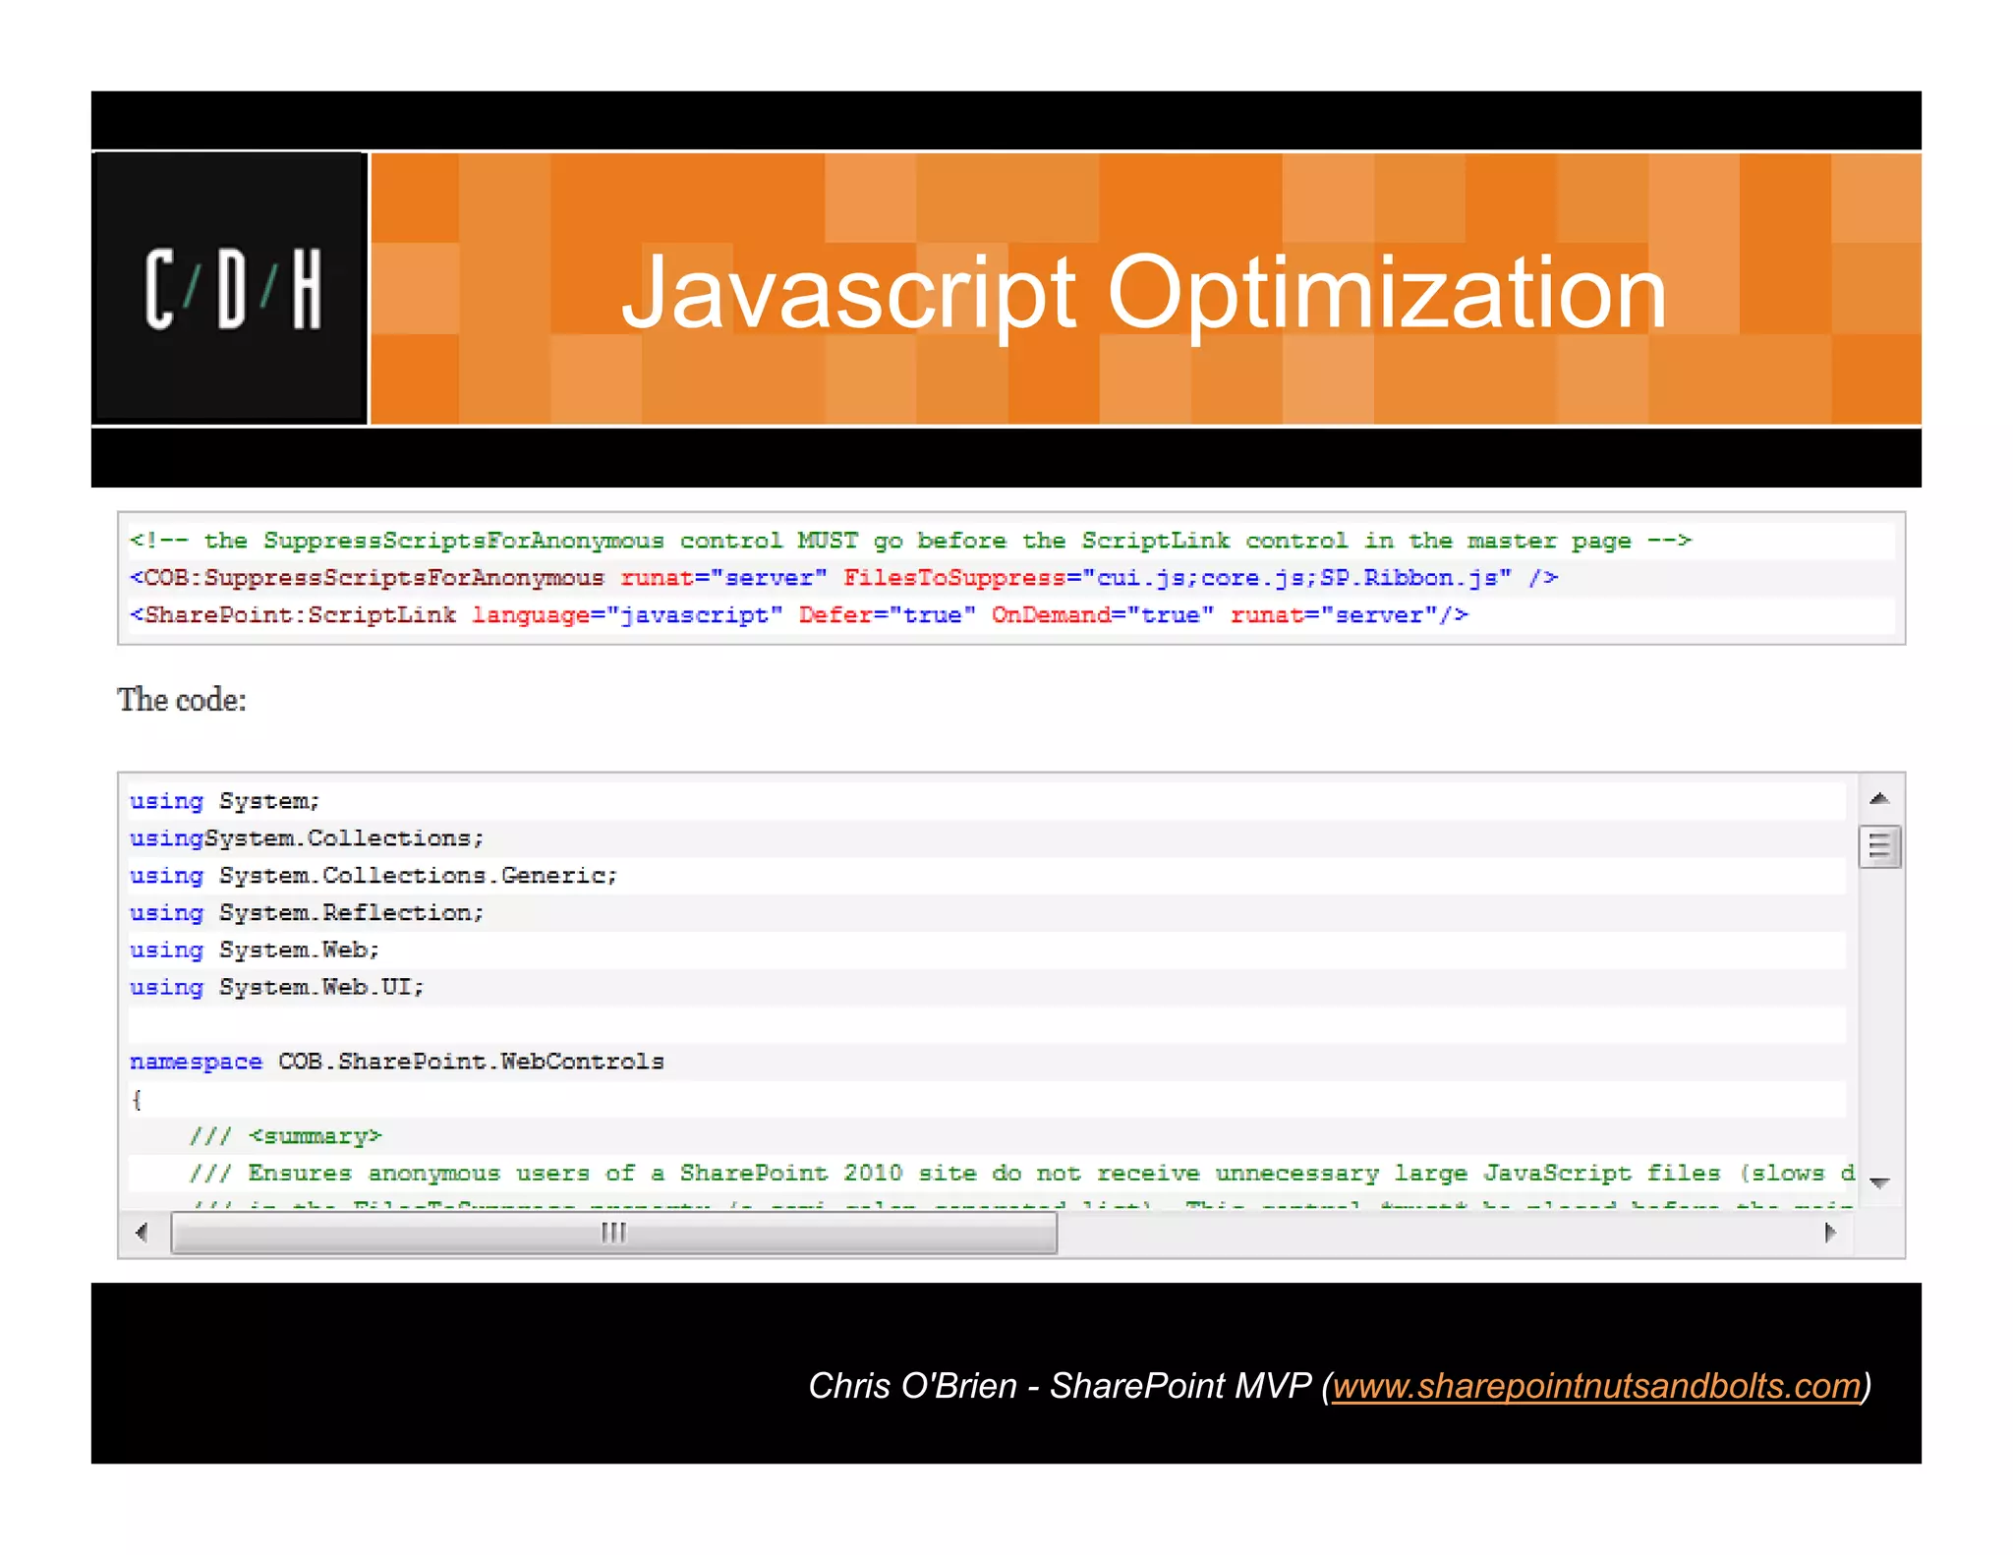Click the language="javascript" attribute
The height and width of the screenshot is (1555, 2013).
click(x=627, y=615)
